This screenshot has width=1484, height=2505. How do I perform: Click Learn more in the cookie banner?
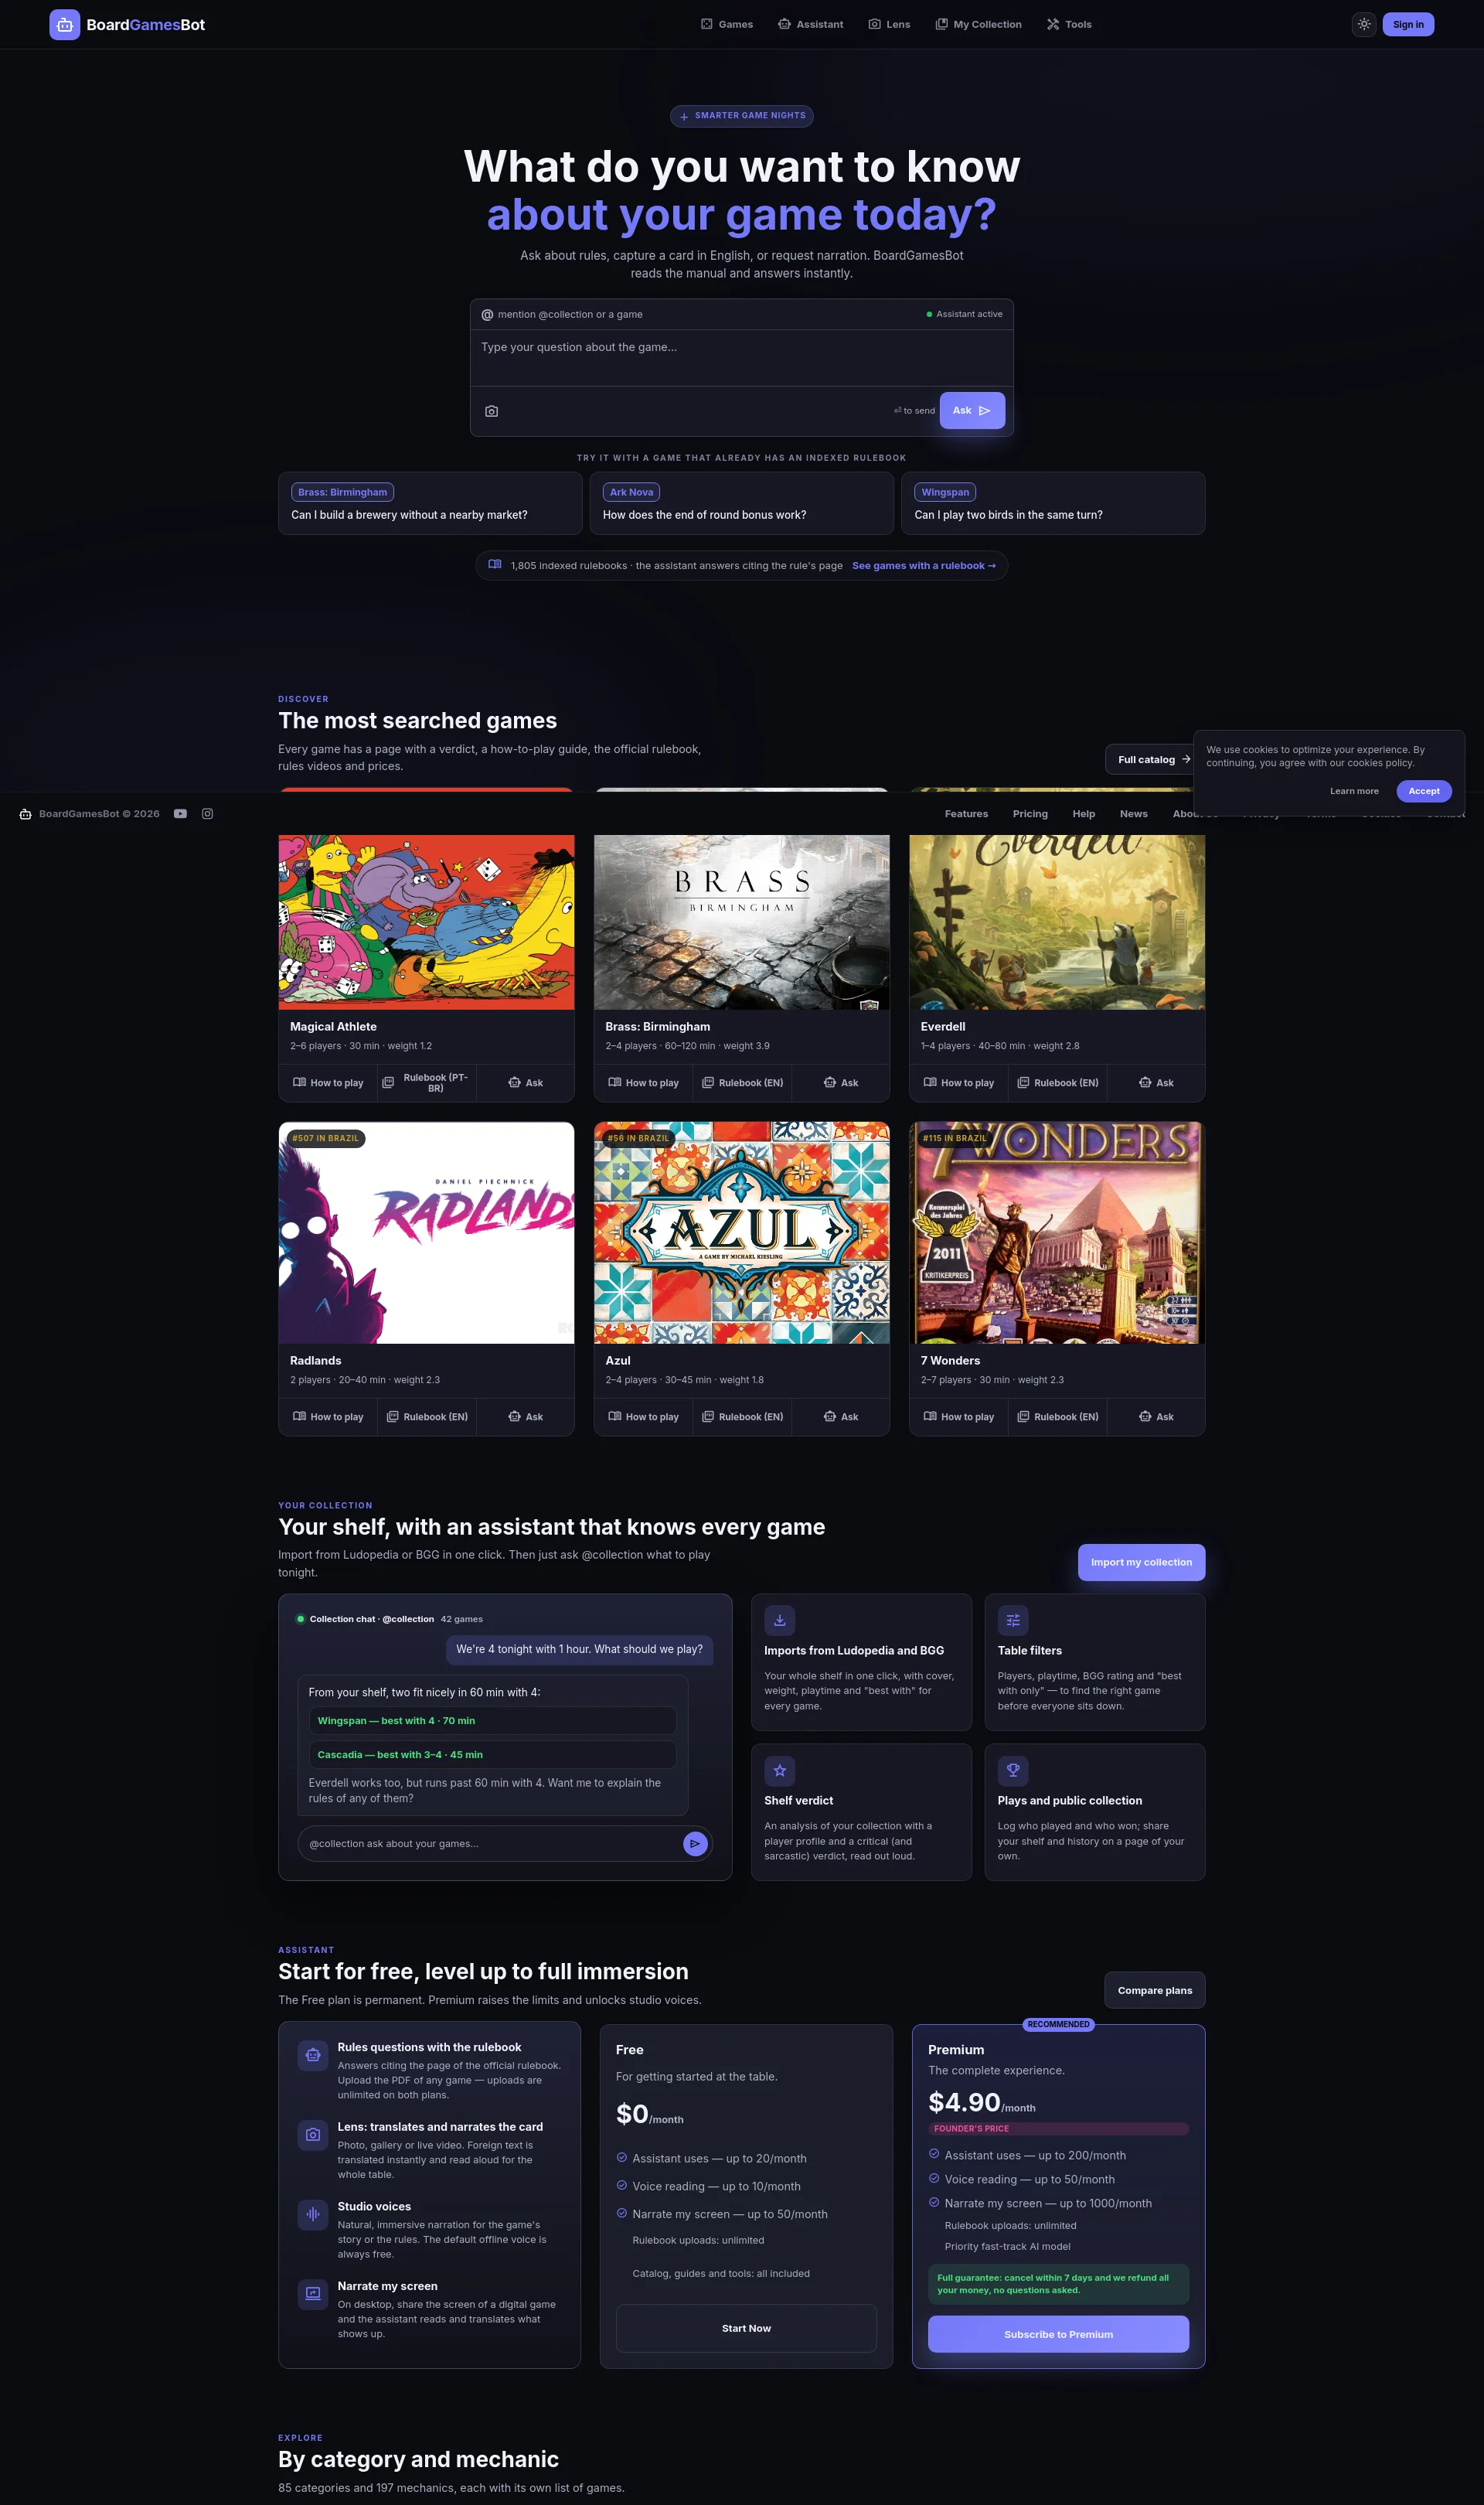coord(1354,791)
